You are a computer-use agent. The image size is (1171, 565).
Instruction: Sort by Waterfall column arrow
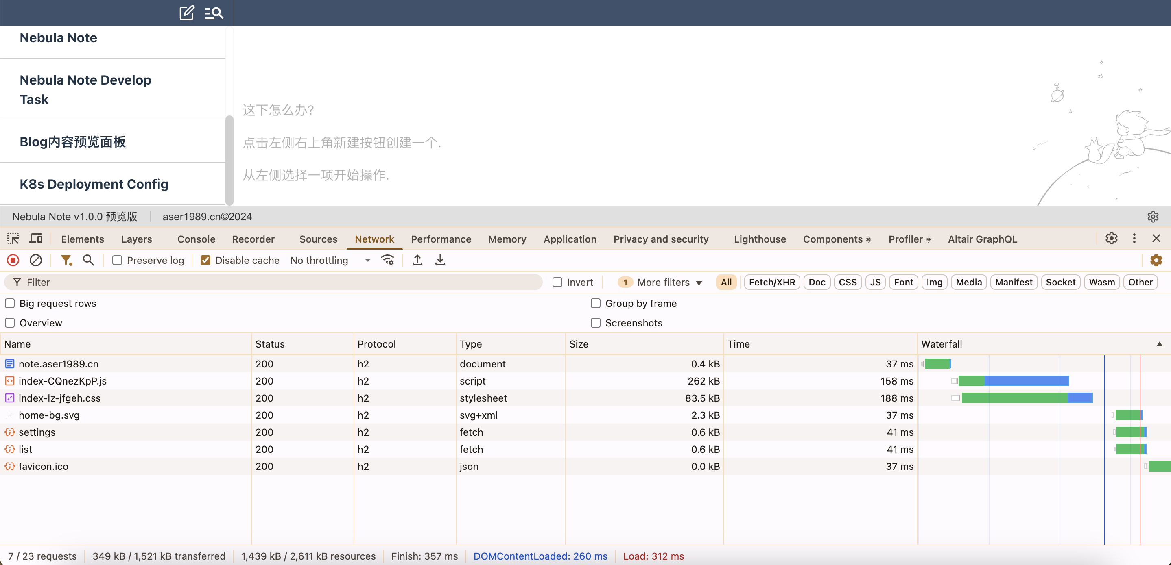pos(1159,344)
